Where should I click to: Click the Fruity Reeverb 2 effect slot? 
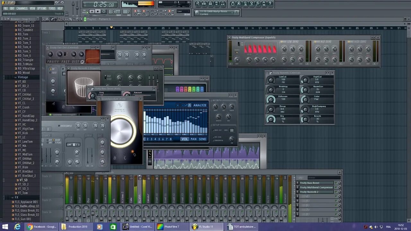tap(317, 192)
